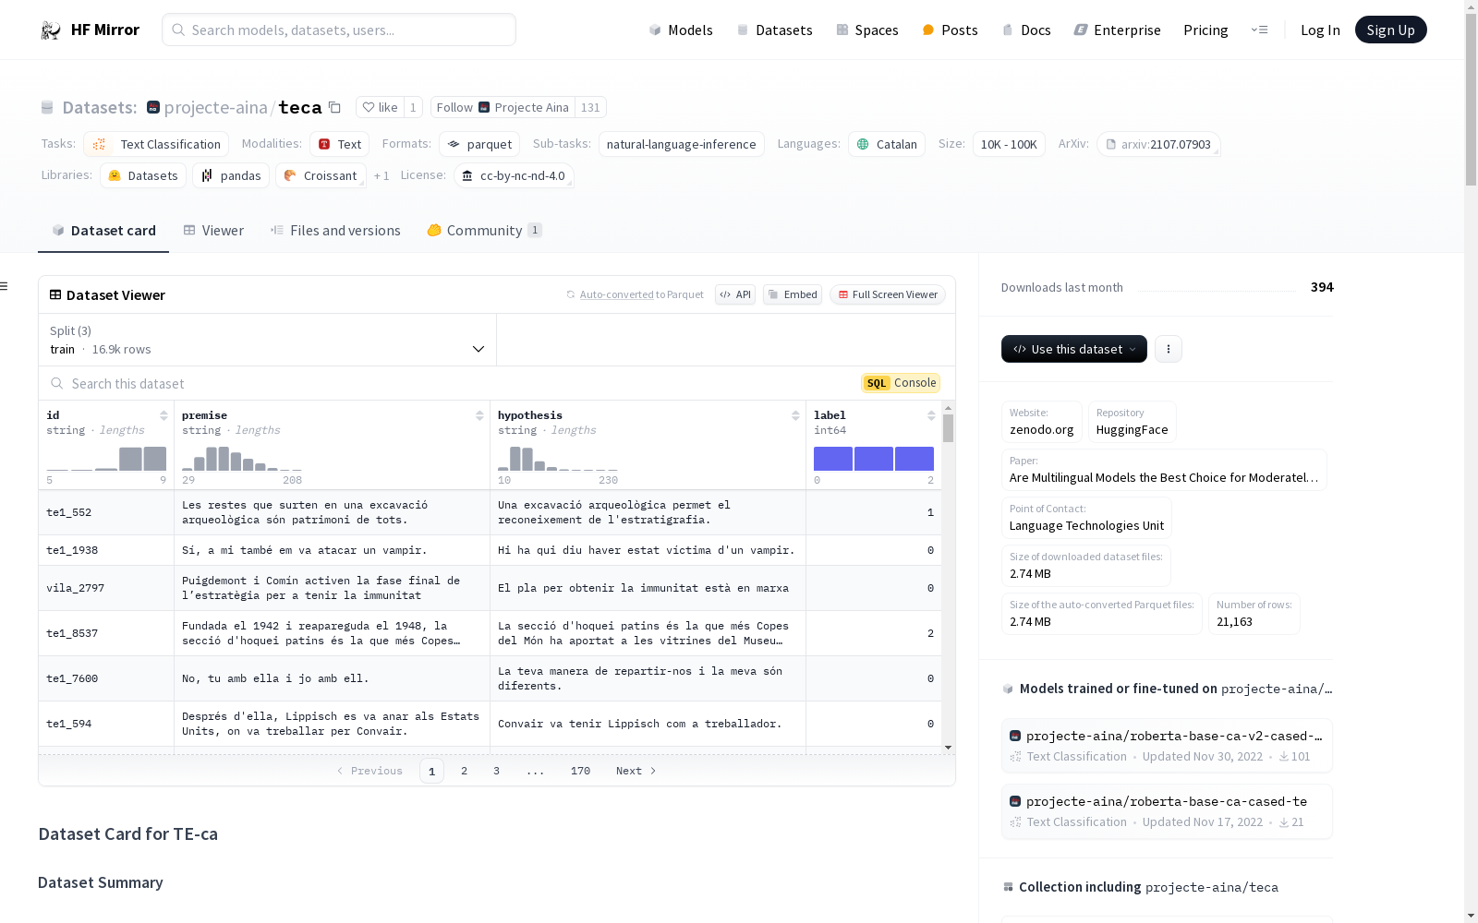Go to Posts in navigation

click(x=950, y=30)
